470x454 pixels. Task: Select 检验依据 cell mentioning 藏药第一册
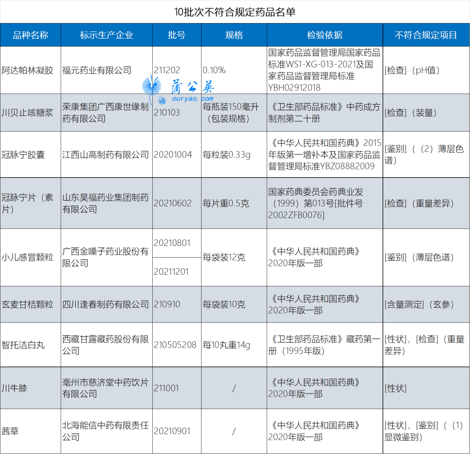[325, 345]
